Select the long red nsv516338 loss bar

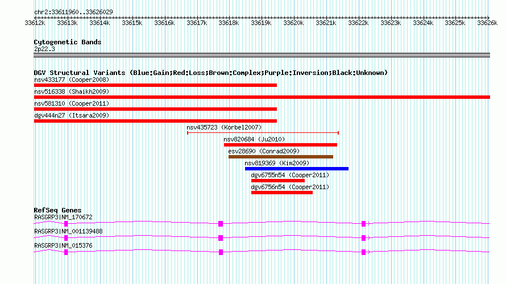pyautogui.click(x=262, y=97)
